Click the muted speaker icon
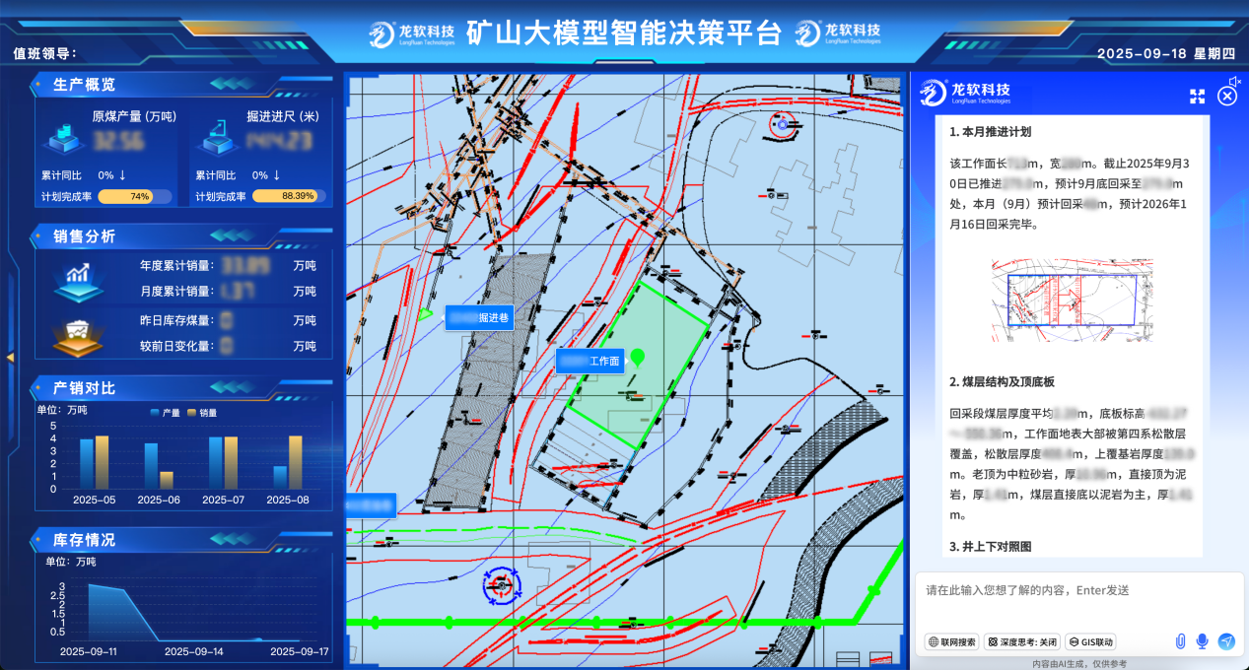 tap(1232, 81)
